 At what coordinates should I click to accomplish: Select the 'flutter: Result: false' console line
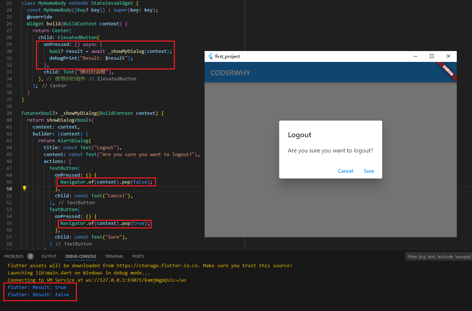click(38, 294)
